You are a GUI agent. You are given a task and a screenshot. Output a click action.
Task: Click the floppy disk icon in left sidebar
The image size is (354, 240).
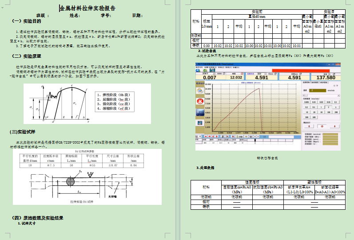tap(199, 123)
